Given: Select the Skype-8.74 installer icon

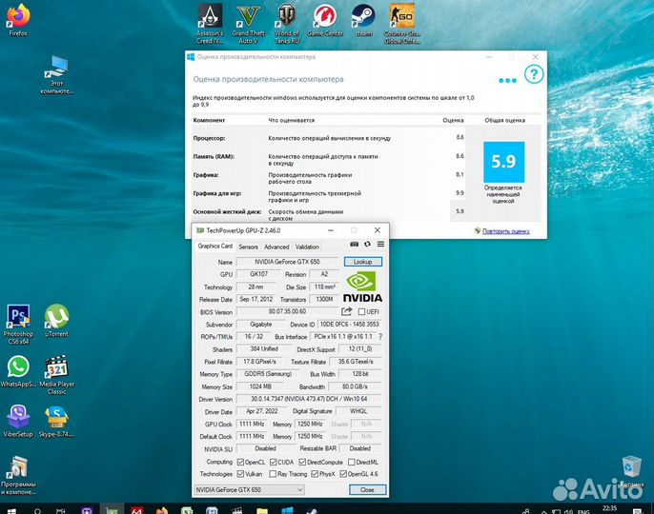Looking at the screenshot, I should click(57, 422).
